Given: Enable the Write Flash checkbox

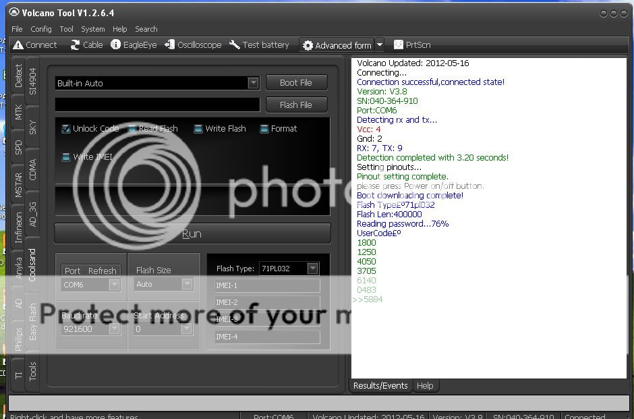Looking at the screenshot, I should pyautogui.click(x=198, y=129).
